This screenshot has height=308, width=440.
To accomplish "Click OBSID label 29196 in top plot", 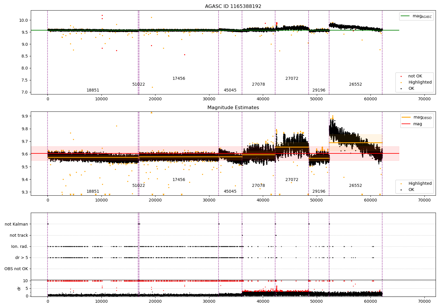I will pyautogui.click(x=319, y=90).
